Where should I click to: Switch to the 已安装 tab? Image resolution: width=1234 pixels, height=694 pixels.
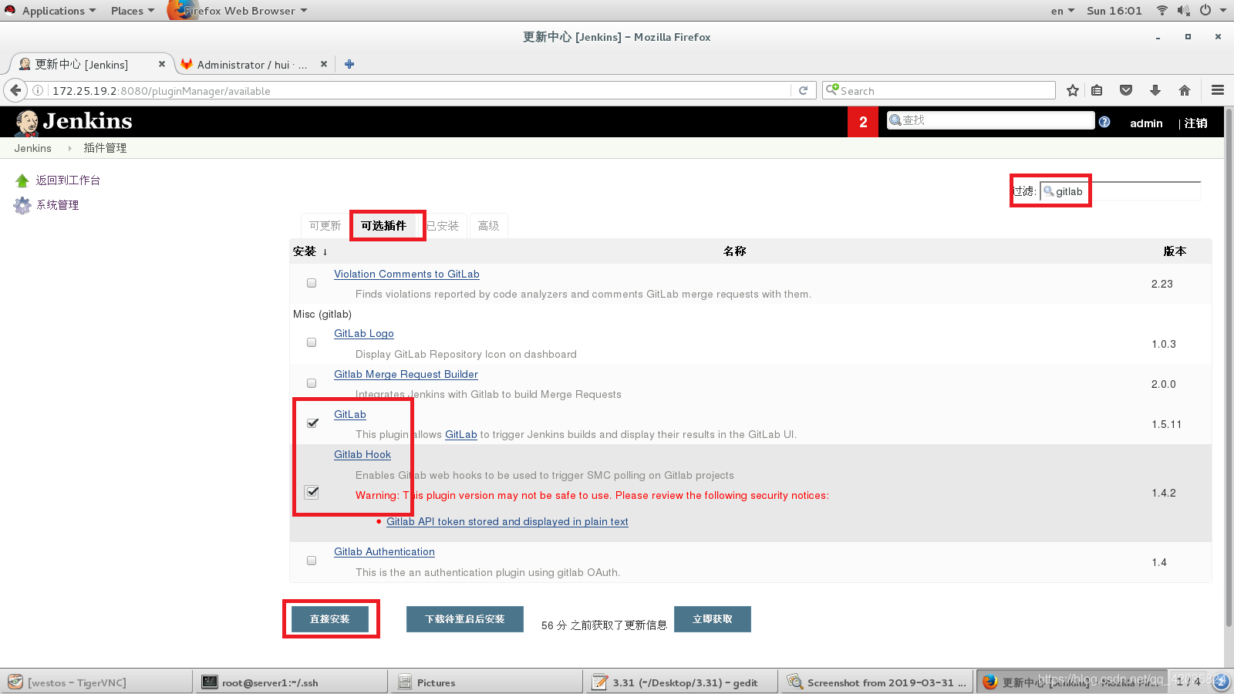tap(443, 226)
